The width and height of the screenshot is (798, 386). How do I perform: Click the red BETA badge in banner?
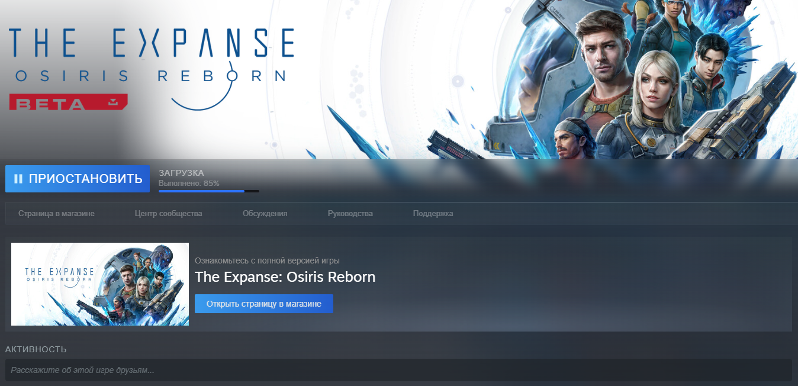pos(68,102)
